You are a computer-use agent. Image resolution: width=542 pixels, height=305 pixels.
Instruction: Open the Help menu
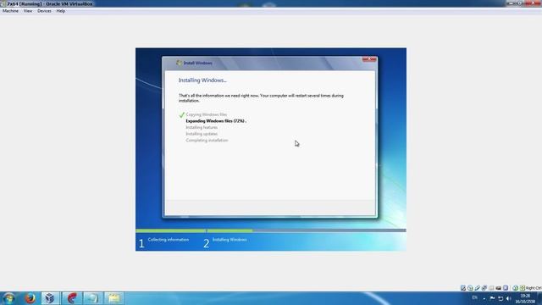pyautogui.click(x=60, y=11)
